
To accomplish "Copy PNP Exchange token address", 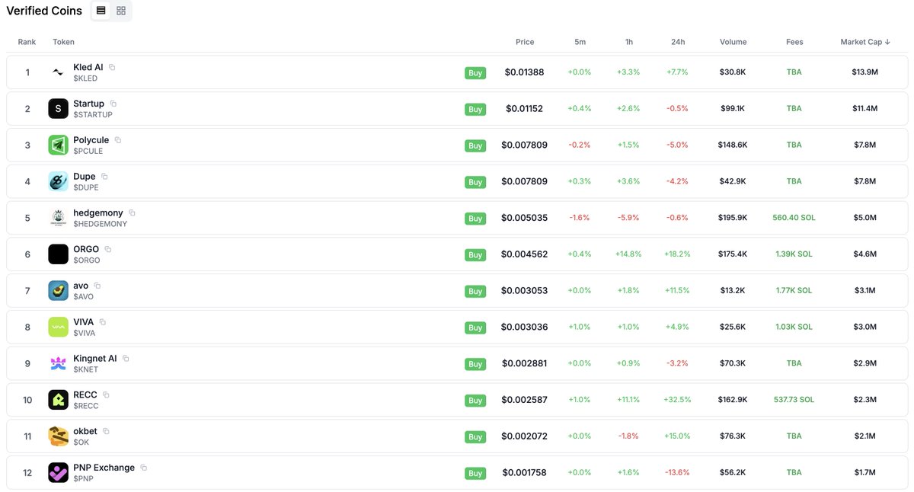I will (143, 468).
